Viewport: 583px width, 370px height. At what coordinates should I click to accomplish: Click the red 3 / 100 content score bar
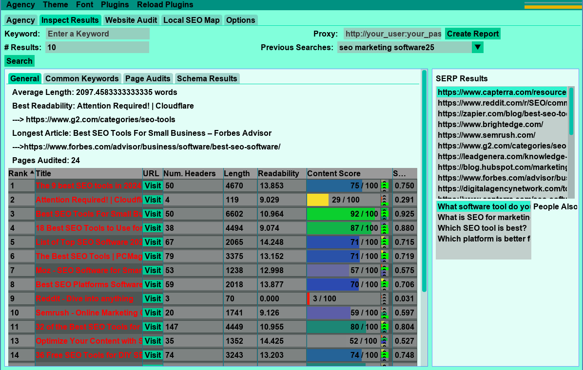tap(343, 298)
